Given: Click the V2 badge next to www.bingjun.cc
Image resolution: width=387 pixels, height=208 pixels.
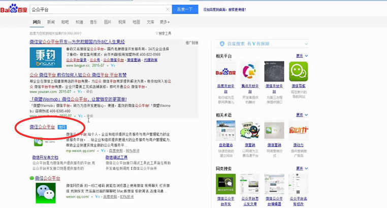Looking at the screenshot, I should click(x=113, y=65).
